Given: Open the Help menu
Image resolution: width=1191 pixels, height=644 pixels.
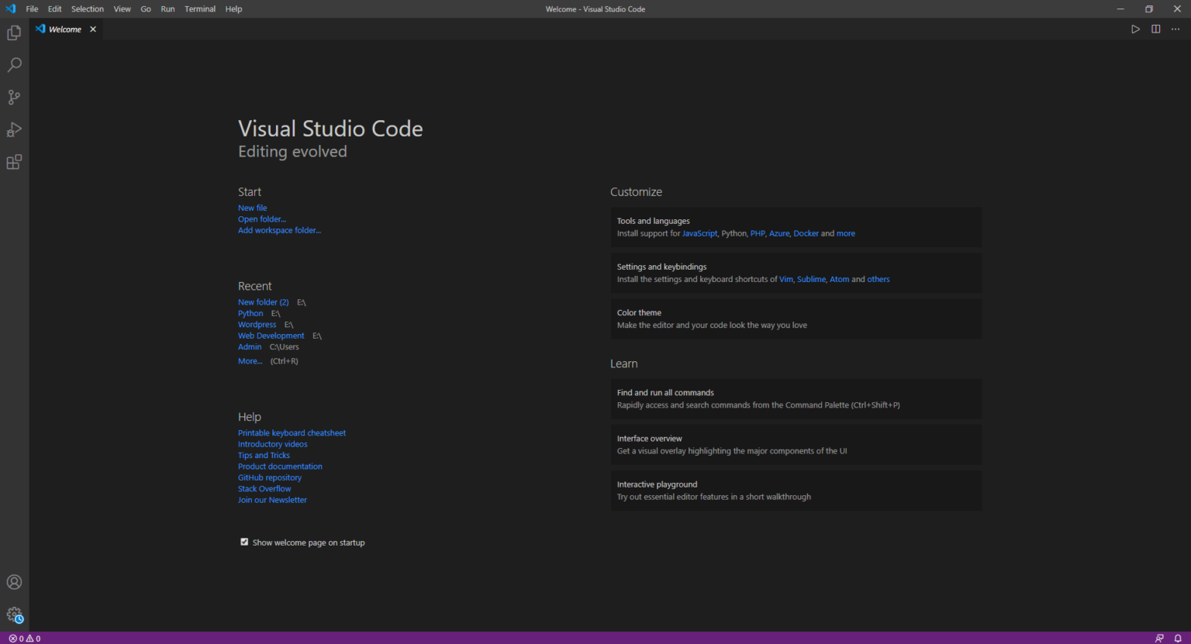Looking at the screenshot, I should [x=233, y=9].
